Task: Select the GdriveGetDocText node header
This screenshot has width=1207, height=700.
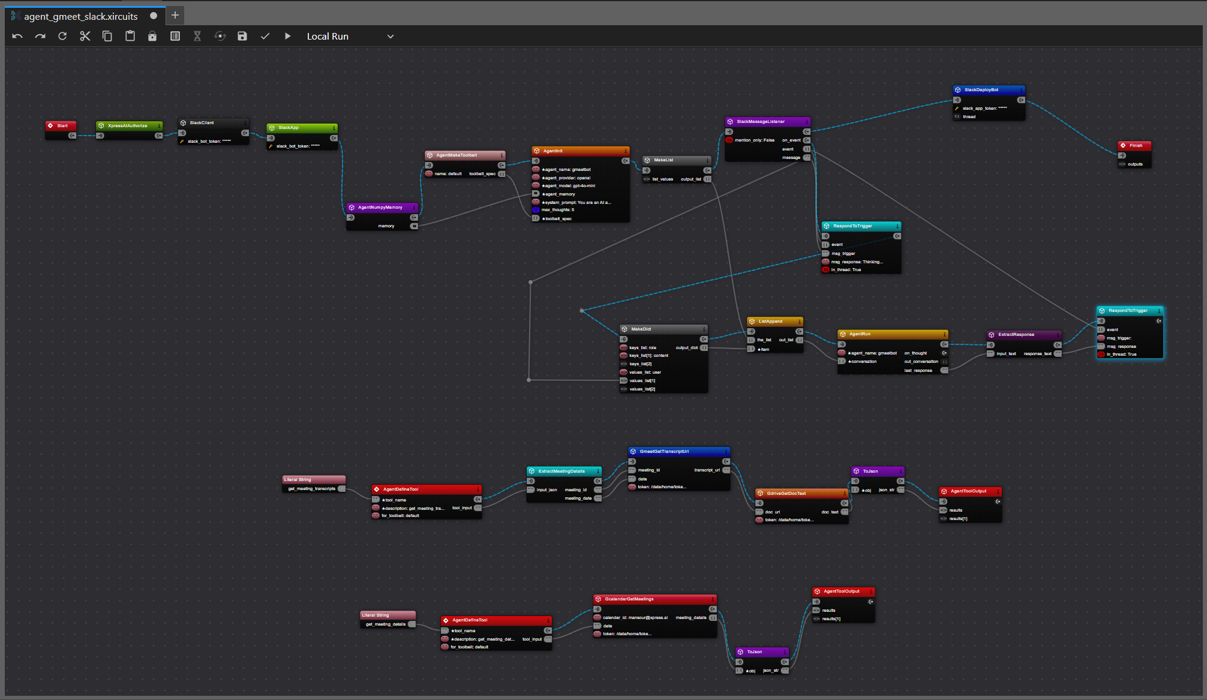Action: 802,494
